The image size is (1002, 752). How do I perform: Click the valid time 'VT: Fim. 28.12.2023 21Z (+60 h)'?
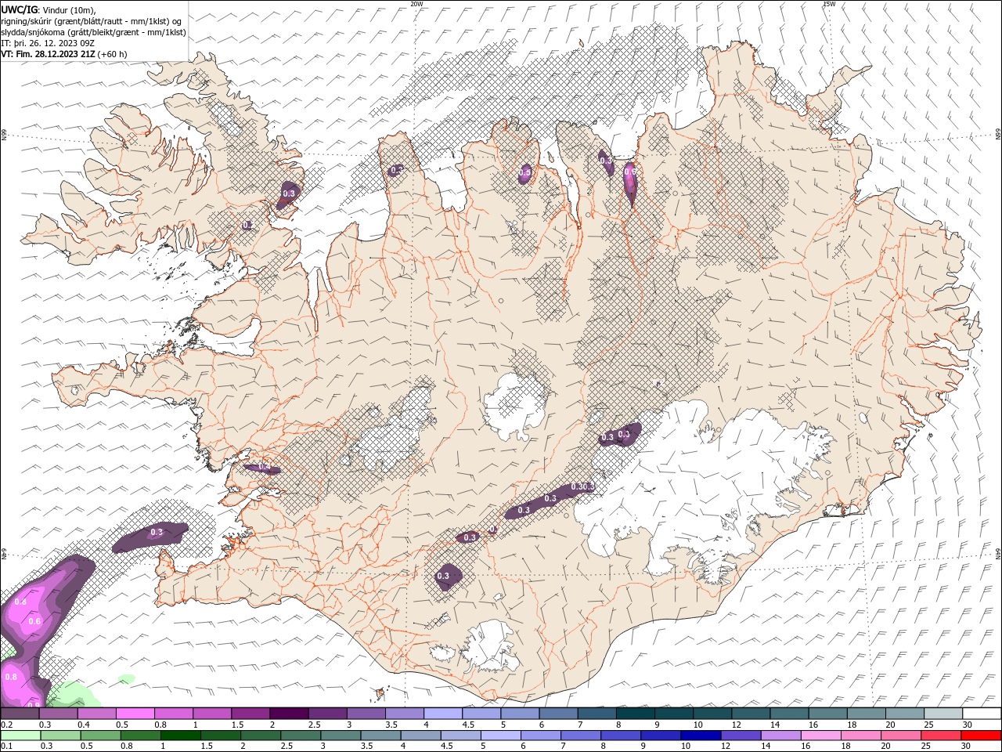[x=64, y=53]
